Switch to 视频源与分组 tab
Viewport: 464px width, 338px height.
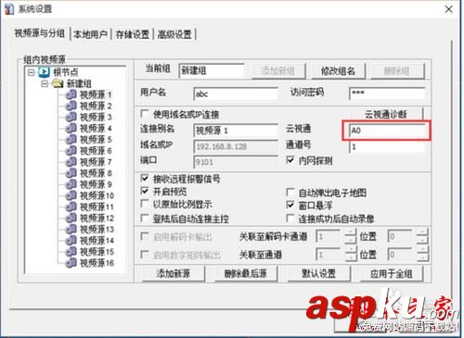pyautogui.click(x=40, y=33)
